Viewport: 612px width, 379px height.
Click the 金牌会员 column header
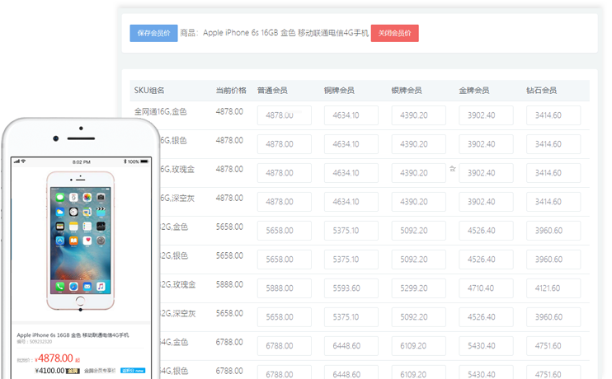(473, 91)
